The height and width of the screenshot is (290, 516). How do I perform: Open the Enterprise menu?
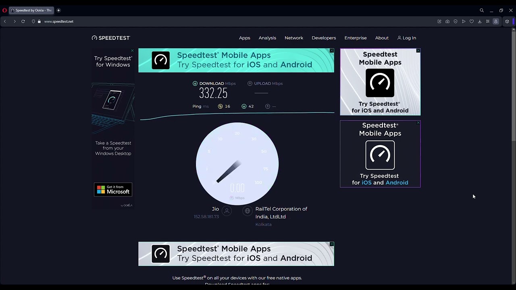click(x=356, y=38)
